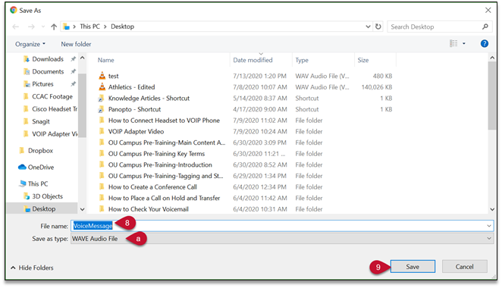The height and width of the screenshot is (288, 502).
Task: Click the File name input field
Action: point(282,226)
